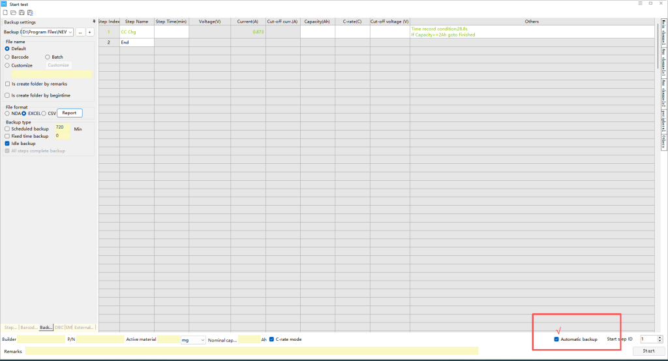Enable Scheduled backup checkbox

[7, 129]
